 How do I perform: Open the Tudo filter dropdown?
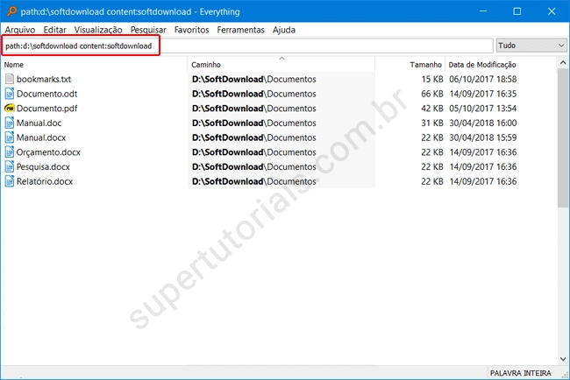point(530,46)
